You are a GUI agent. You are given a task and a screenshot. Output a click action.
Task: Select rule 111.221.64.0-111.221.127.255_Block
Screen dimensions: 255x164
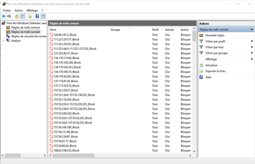click(75, 49)
